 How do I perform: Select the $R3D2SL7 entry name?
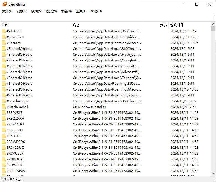pos(14,113)
